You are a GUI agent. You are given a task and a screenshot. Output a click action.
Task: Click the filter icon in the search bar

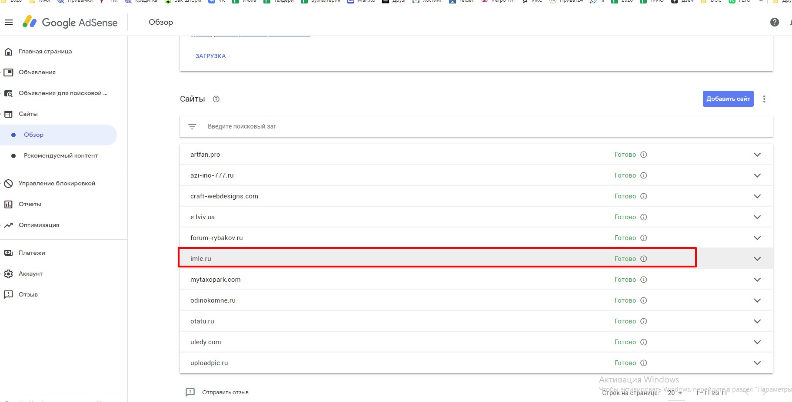[192, 127]
